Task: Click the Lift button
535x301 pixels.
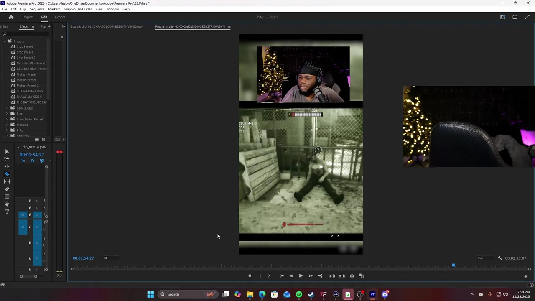Action: (x=332, y=276)
